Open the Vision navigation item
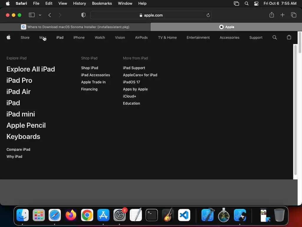Screen dimensions: 302x227 [x=120, y=38]
